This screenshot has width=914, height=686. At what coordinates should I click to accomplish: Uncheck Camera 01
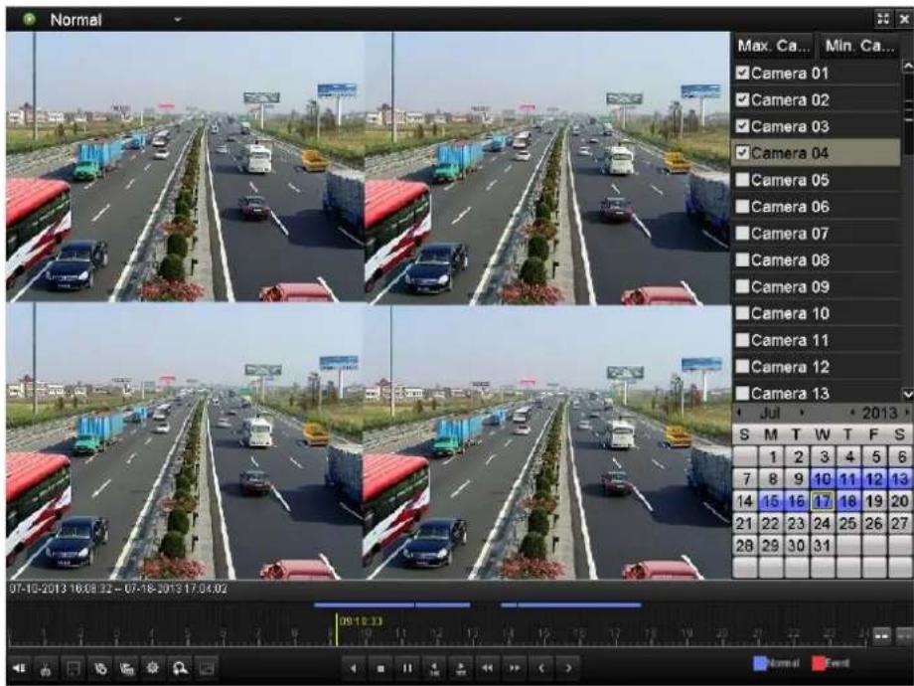pyautogui.click(x=742, y=73)
